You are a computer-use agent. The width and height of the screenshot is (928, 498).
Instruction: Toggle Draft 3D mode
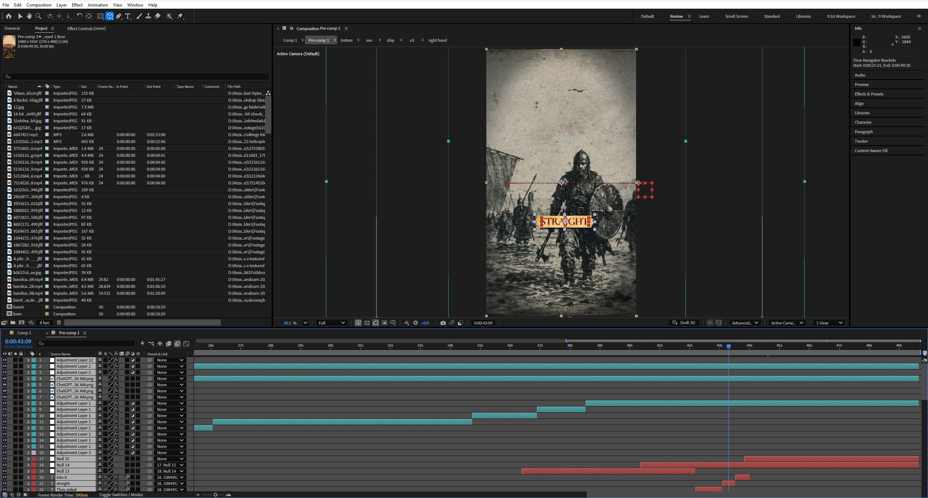tap(684, 323)
